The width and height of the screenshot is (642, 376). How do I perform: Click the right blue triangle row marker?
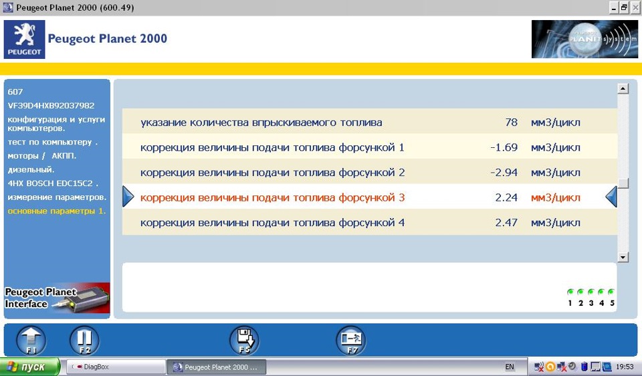click(x=611, y=197)
